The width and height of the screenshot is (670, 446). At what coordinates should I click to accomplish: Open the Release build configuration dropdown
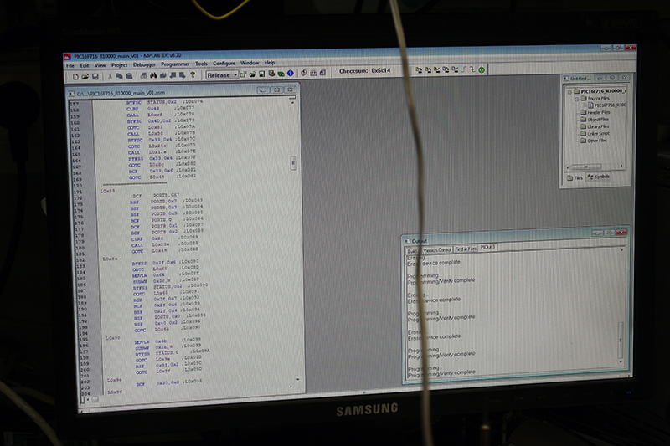click(221, 74)
